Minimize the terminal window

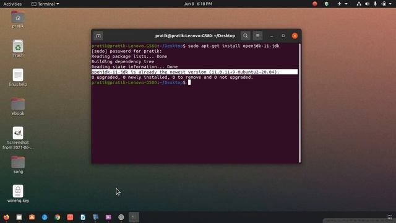click(x=272, y=36)
